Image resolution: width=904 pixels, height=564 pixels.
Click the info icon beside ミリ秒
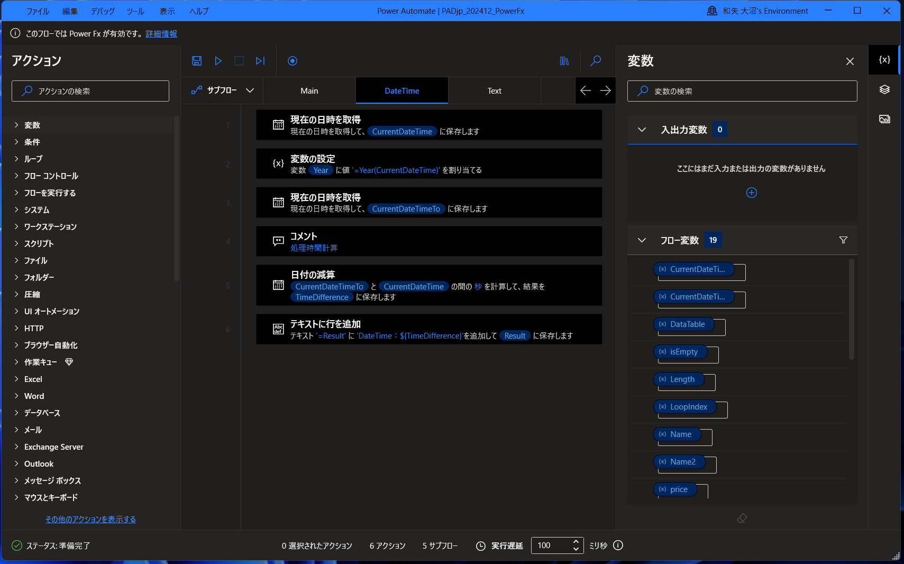[x=618, y=545]
